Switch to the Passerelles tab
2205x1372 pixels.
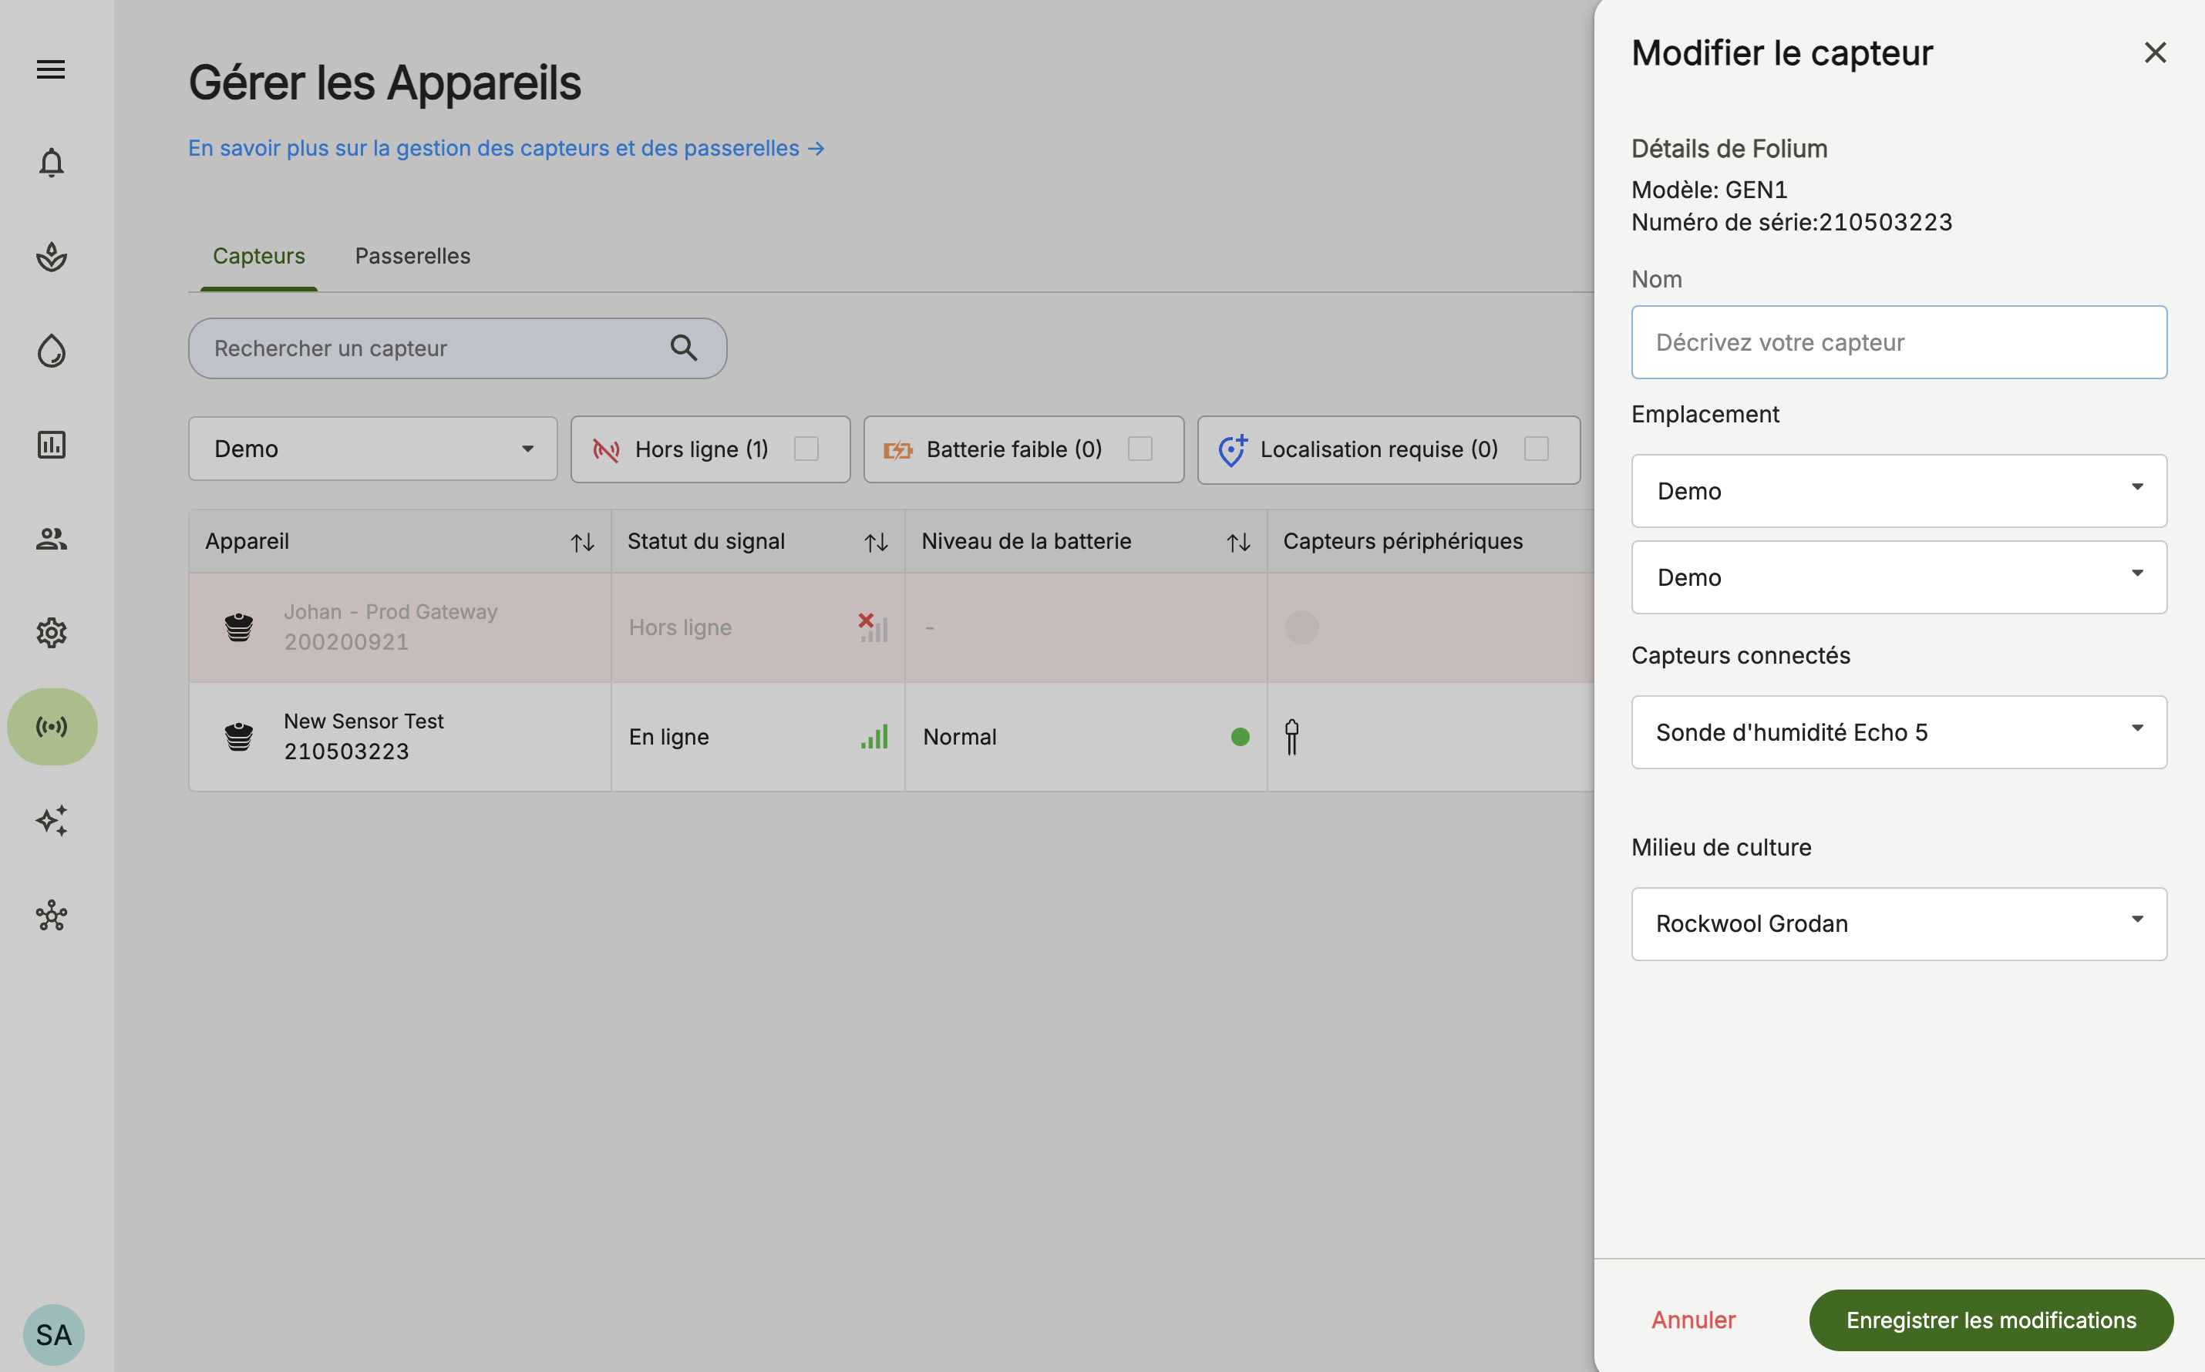pyautogui.click(x=413, y=256)
